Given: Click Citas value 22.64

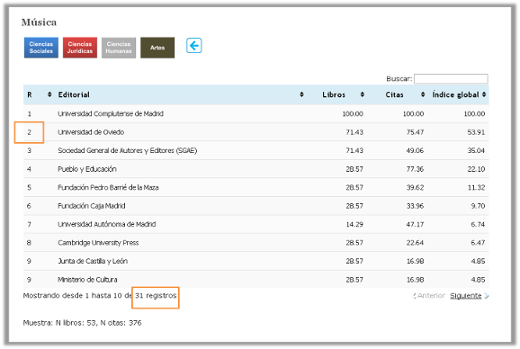Looking at the screenshot, I should (415, 243).
